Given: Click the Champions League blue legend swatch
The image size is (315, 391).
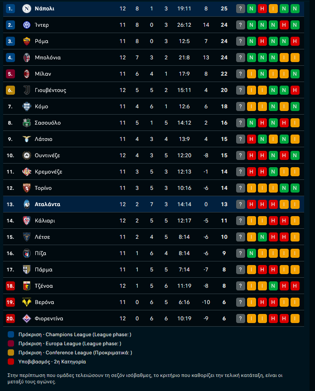Looking at the screenshot, I should click(11, 335).
